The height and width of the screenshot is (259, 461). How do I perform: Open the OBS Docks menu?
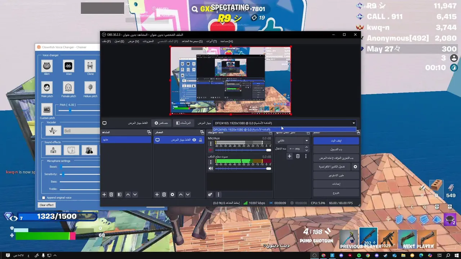click(148, 41)
